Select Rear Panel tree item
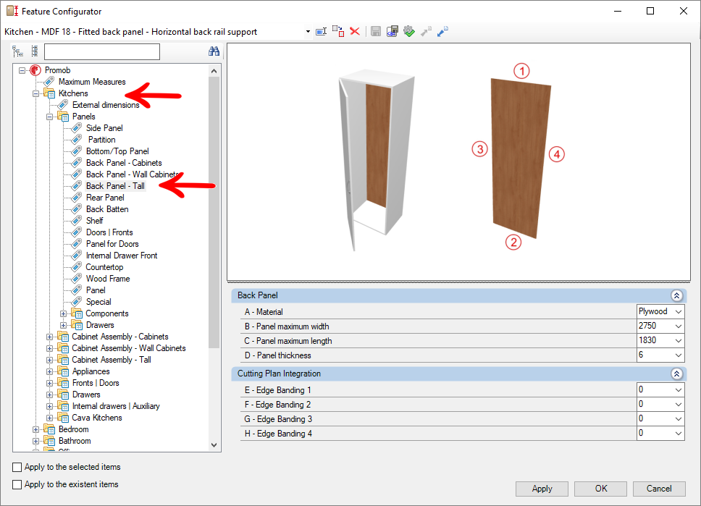The height and width of the screenshot is (506, 701). coord(105,198)
